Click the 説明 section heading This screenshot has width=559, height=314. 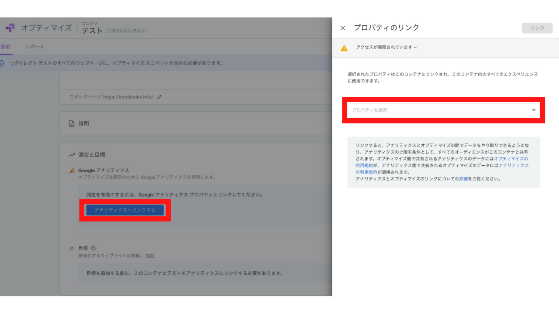coord(83,124)
